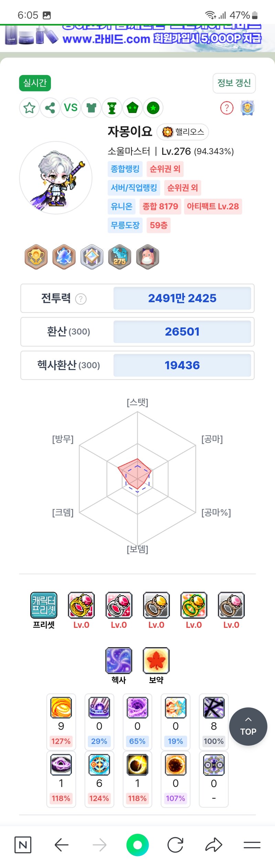The height and width of the screenshot is (864, 275).
Task: Tap the gold trophy badge
Action: click(36, 257)
